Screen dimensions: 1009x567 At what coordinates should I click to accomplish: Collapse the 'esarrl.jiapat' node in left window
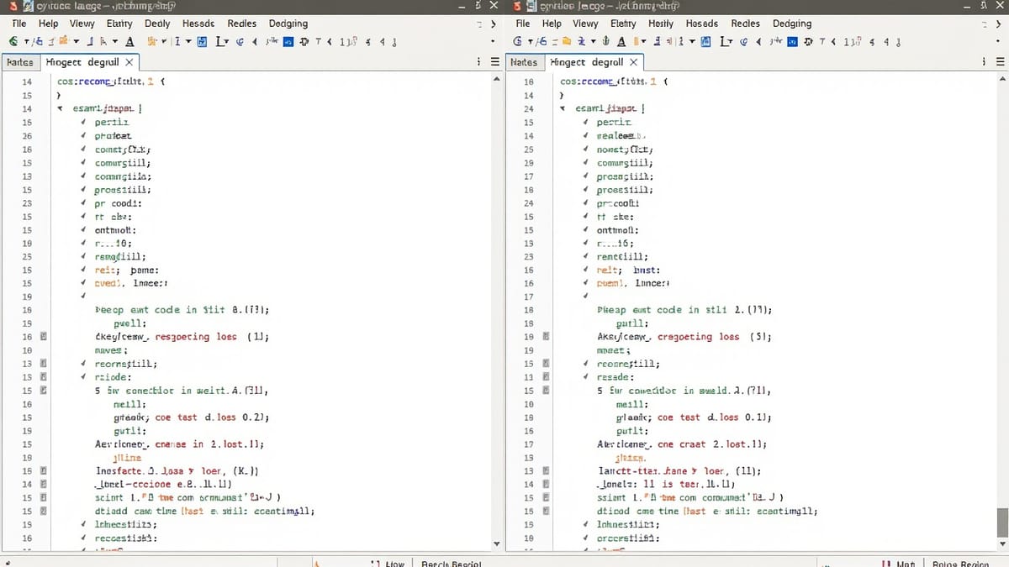pos(60,108)
